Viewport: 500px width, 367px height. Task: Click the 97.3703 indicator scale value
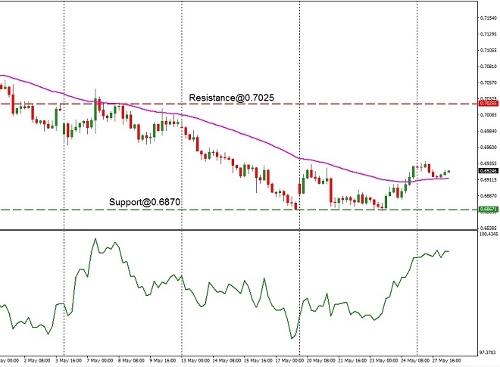click(488, 353)
